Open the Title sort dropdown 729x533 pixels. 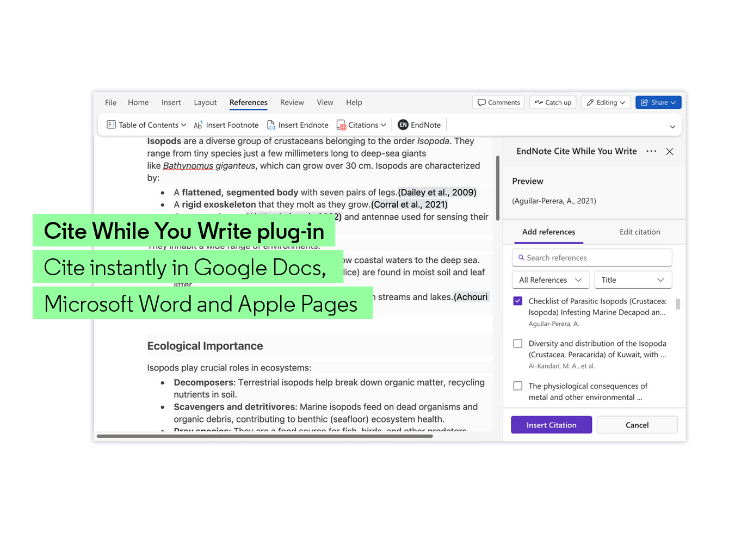pyautogui.click(x=633, y=280)
